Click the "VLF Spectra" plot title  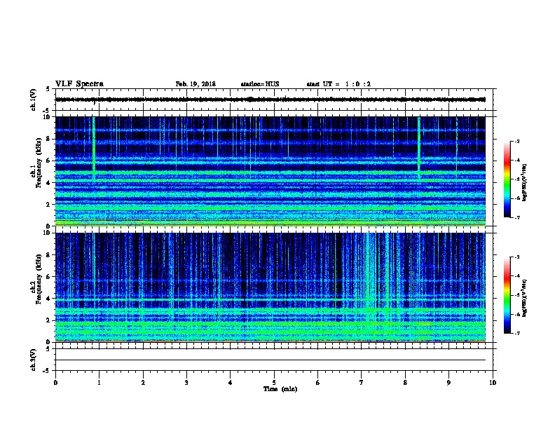pos(79,84)
